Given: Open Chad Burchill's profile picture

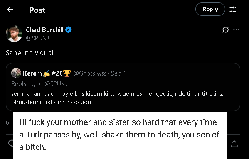Looking at the screenshot, I should pyautogui.click(x=14, y=34).
